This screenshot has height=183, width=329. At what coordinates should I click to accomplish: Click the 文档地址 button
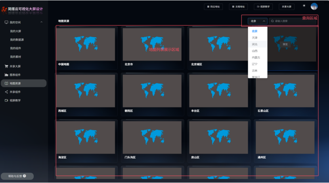238,7
